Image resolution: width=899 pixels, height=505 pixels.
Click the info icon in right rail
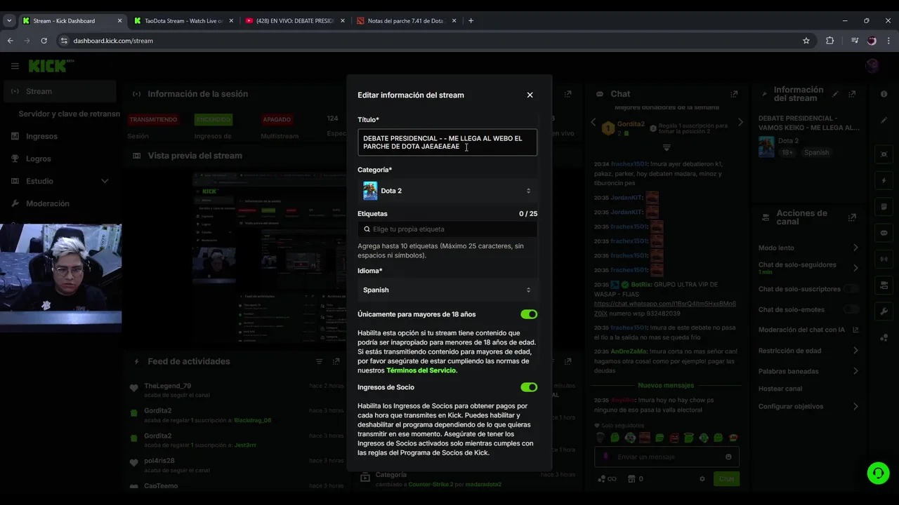(x=884, y=94)
